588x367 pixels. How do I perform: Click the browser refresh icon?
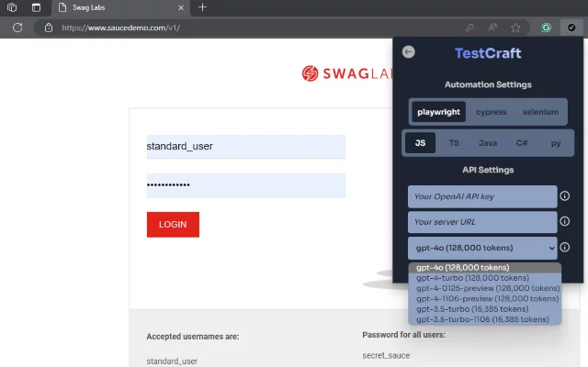17,28
